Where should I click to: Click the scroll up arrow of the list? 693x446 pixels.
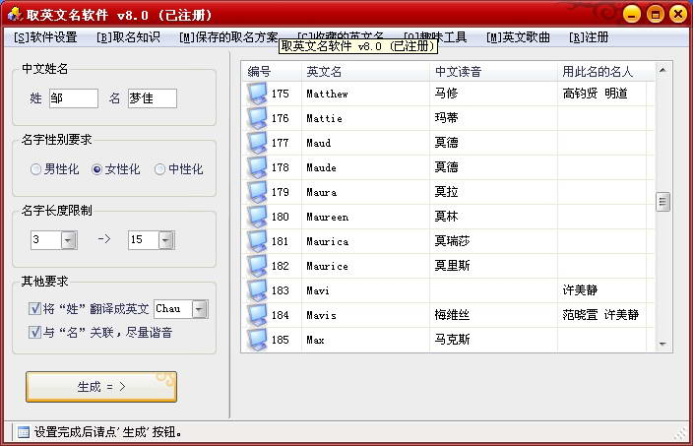click(x=662, y=70)
